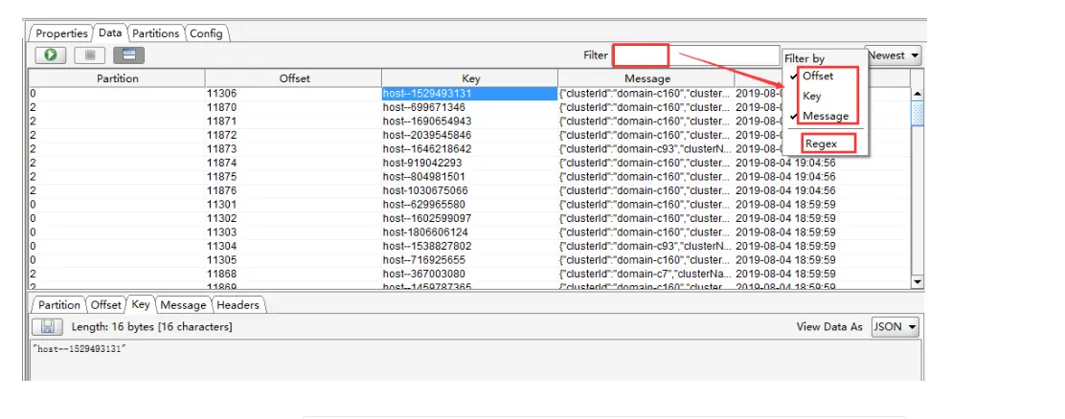Open the Config tab
This screenshot has height=419, width=1065.
point(206,33)
